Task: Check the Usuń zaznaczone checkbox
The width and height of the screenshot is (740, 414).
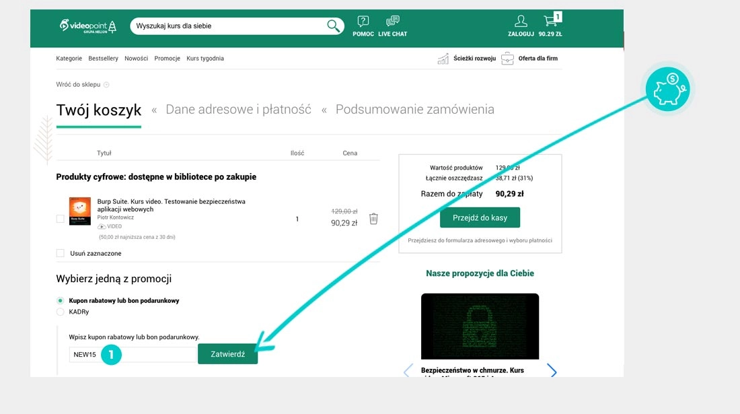Action: pos(61,254)
